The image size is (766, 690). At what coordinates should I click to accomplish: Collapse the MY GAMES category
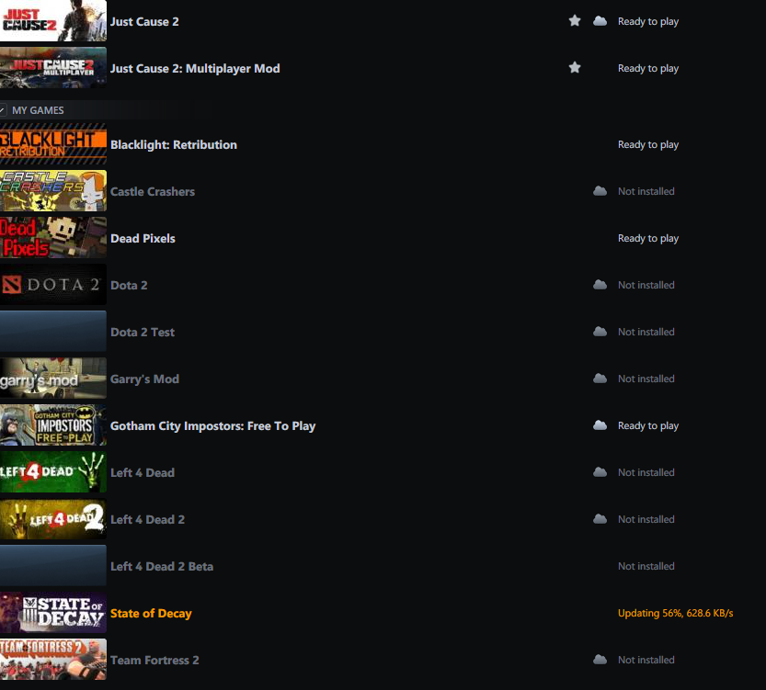pyautogui.click(x=3, y=110)
